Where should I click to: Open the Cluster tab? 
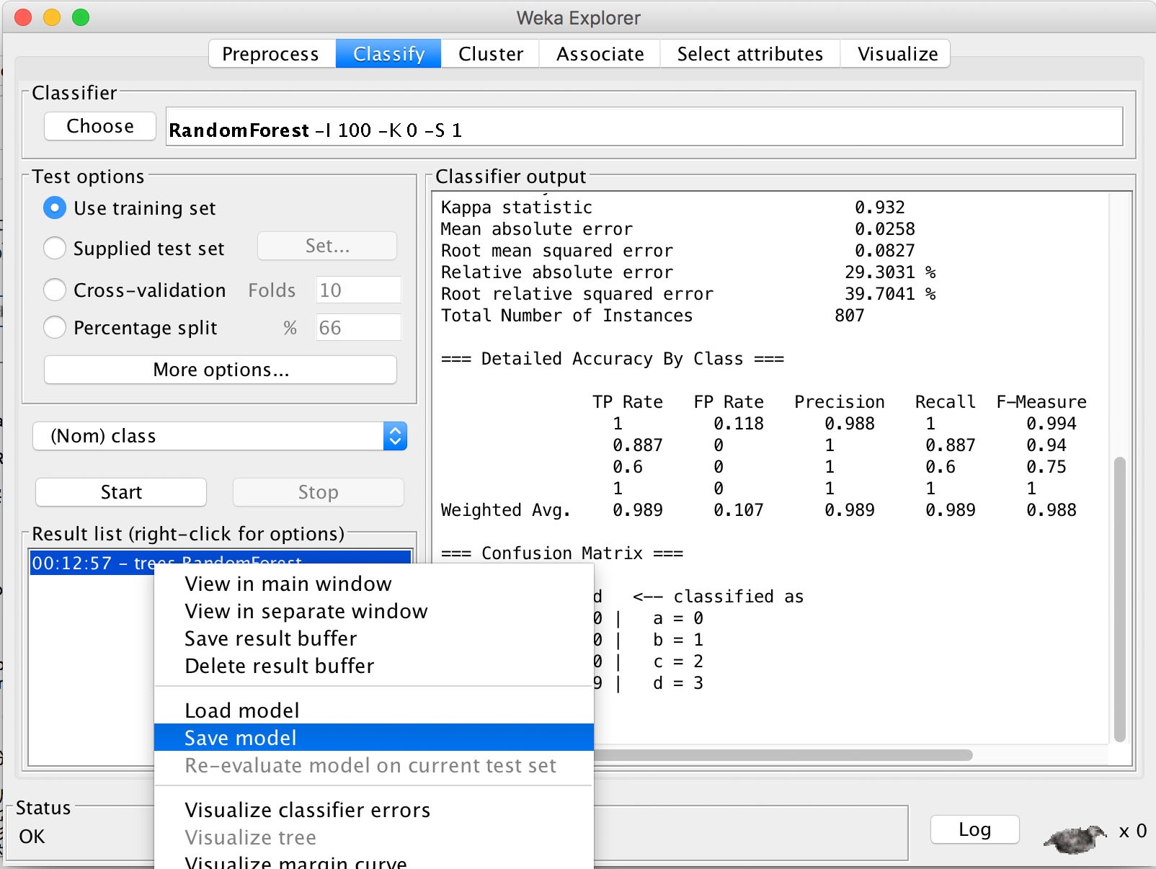491,54
